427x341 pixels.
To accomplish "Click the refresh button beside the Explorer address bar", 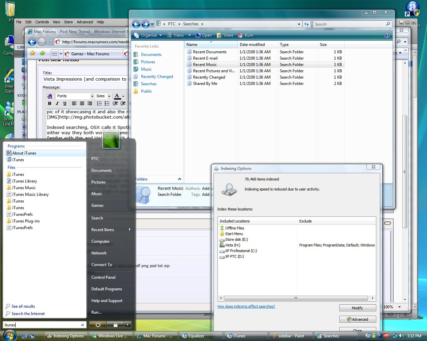I will [x=307, y=24].
